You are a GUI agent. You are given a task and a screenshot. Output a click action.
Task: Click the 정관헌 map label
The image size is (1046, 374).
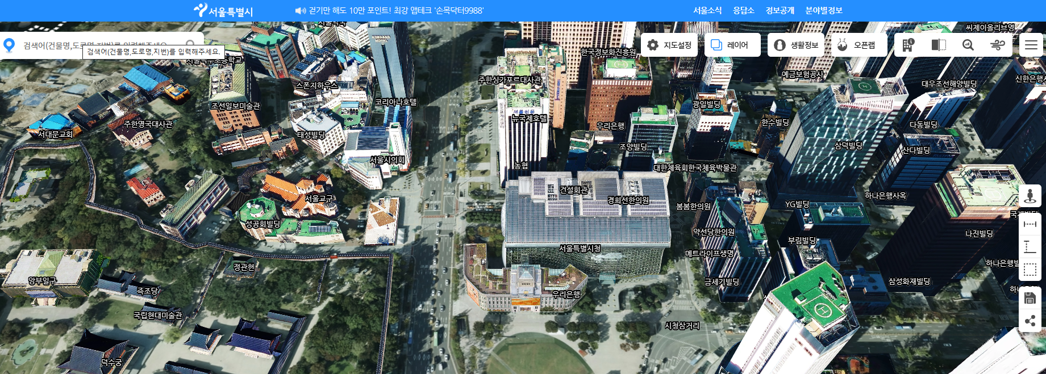click(x=244, y=267)
